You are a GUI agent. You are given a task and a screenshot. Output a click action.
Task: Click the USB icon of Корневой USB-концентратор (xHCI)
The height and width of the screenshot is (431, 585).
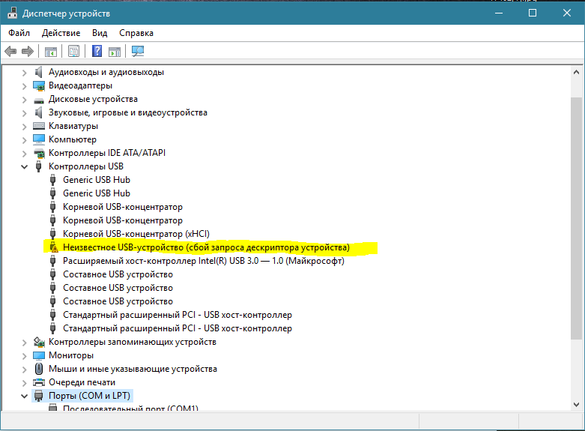[x=53, y=234]
